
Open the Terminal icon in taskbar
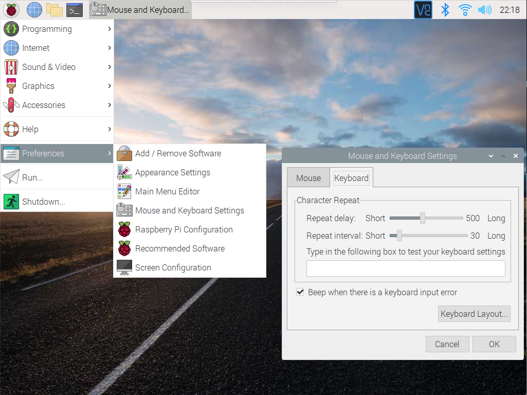point(75,9)
